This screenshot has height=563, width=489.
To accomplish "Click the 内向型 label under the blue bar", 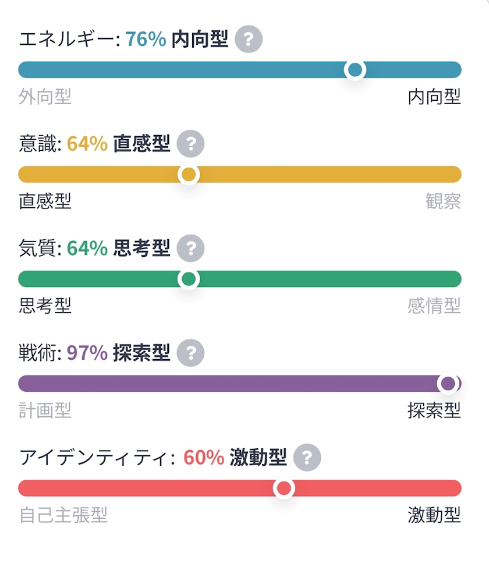I will [x=434, y=97].
